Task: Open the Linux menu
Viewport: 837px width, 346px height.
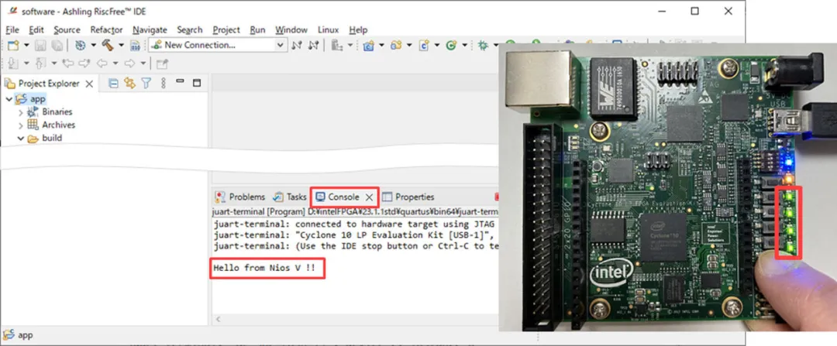Action: tap(329, 30)
